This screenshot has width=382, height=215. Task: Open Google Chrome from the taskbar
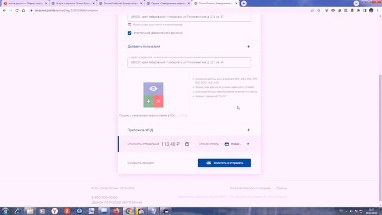pos(128,211)
